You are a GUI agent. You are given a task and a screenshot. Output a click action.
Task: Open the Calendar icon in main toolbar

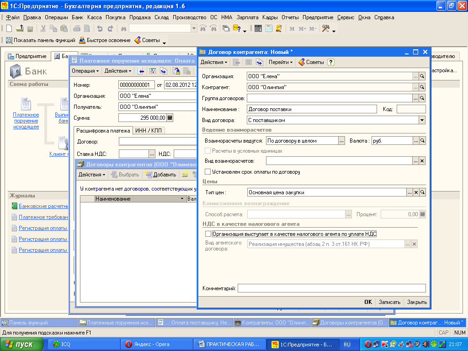pos(269,29)
